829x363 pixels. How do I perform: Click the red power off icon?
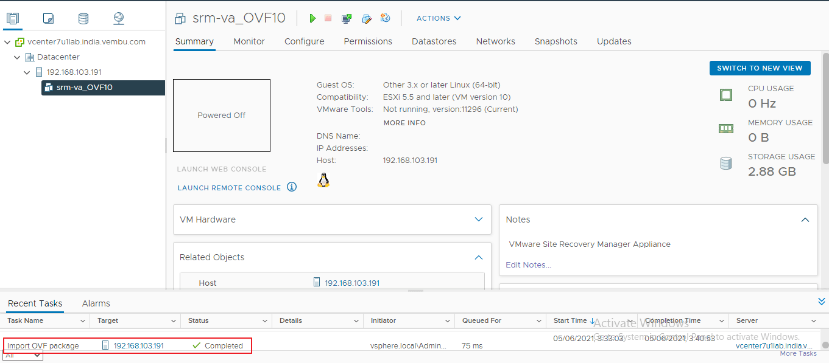tap(328, 18)
